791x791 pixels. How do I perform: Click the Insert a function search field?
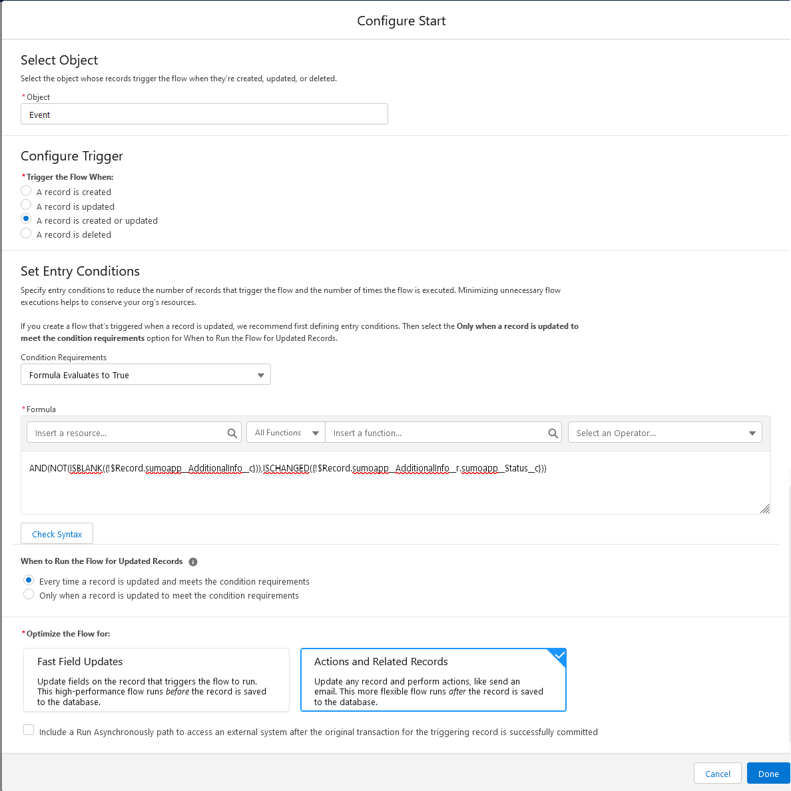(436, 433)
